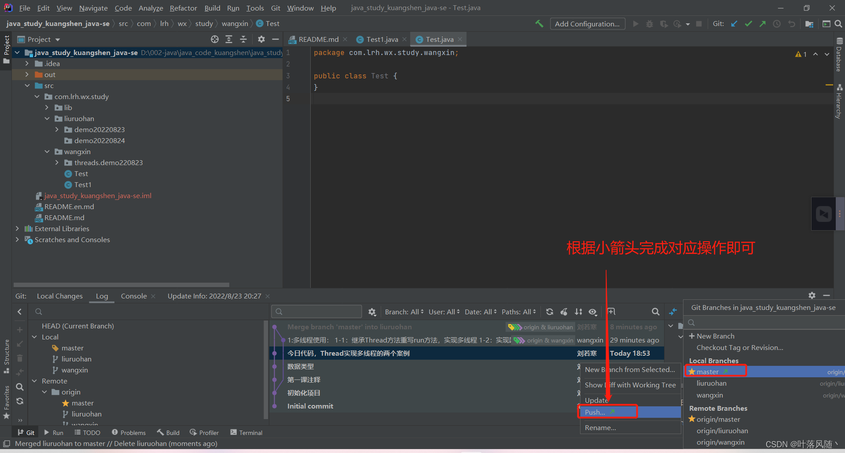Click the eye View Options icon
Viewport: 845px width, 453px height.
pos(593,312)
